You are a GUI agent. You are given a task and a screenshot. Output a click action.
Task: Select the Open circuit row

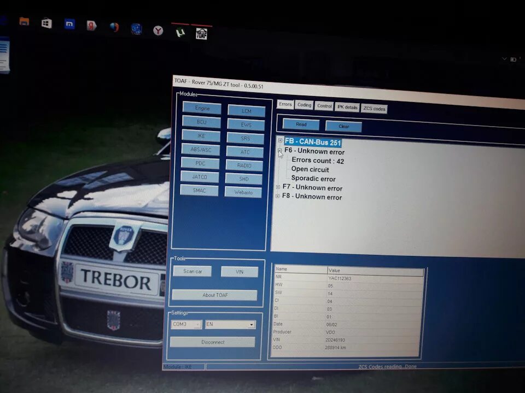pyautogui.click(x=310, y=169)
